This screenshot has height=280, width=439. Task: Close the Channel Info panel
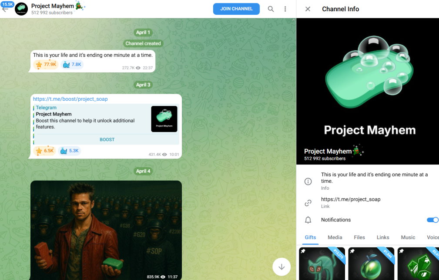coord(308,9)
